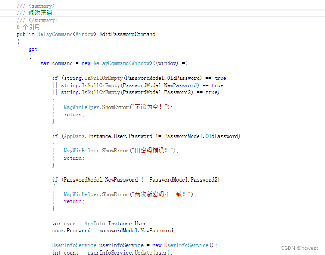Click 'int count' declaration
The width and height of the screenshot is (325, 255).
point(65,252)
